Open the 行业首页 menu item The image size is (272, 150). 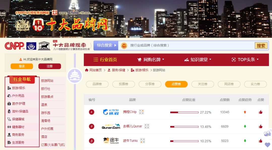(x=105, y=60)
